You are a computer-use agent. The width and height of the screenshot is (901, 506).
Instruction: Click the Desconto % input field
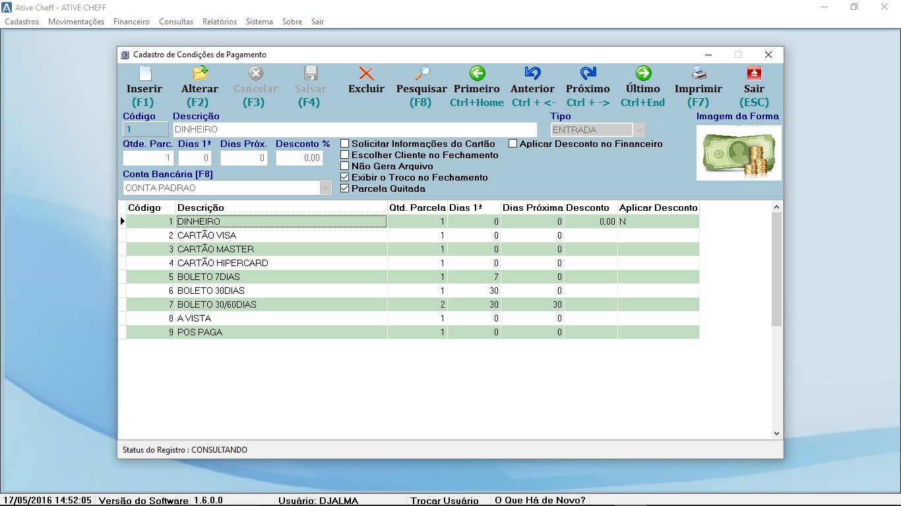coord(299,158)
